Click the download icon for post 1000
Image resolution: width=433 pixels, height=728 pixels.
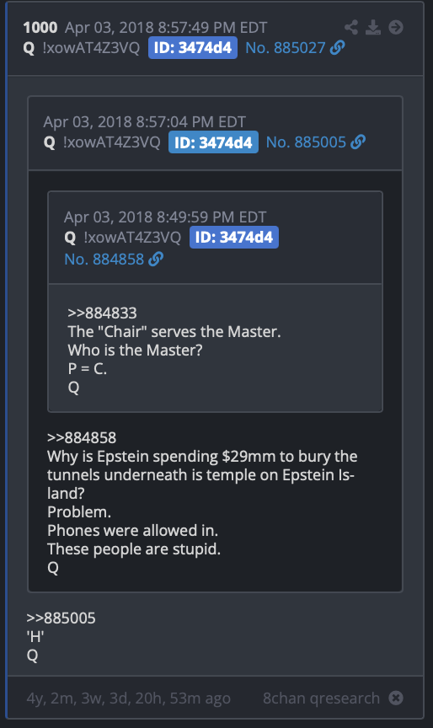click(373, 28)
